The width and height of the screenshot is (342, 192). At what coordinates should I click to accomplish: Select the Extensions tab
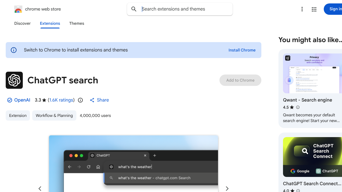(50, 23)
